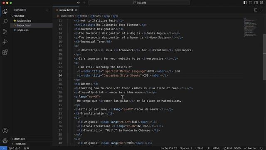Toggle the secondary side bar
The width and height of the screenshot is (266, 150).
(256, 2)
